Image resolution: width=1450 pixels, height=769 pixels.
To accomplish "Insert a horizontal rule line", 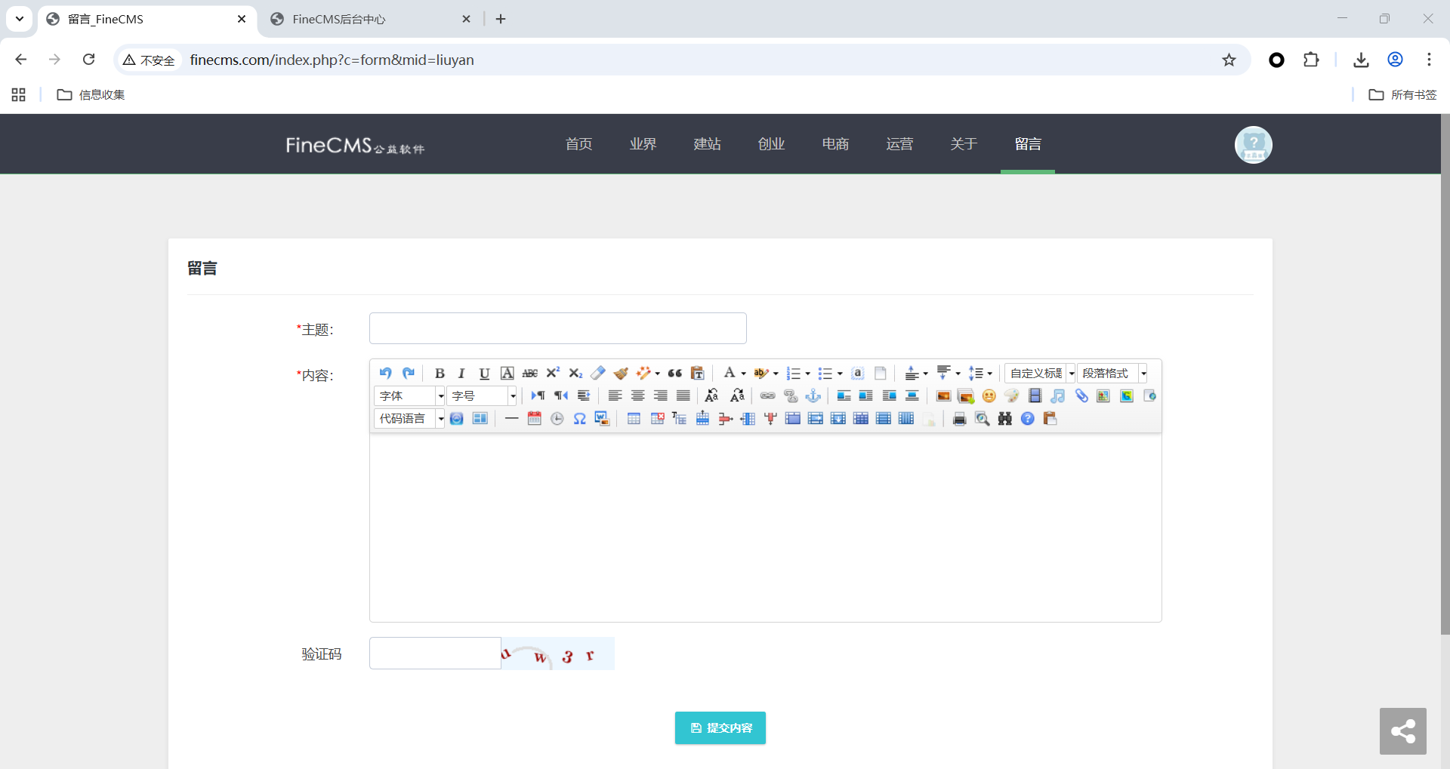I will coord(512,418).
